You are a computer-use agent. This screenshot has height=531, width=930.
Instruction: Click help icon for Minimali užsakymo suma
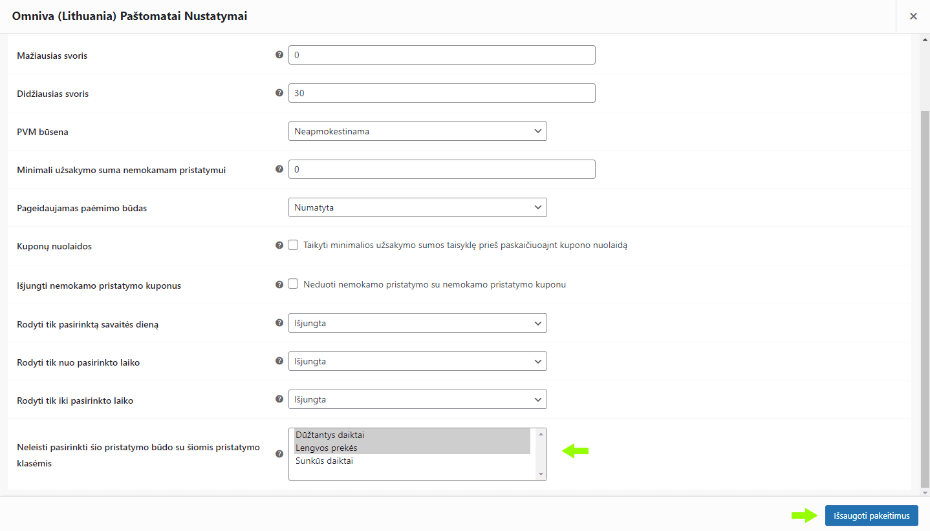coord(279,169)
